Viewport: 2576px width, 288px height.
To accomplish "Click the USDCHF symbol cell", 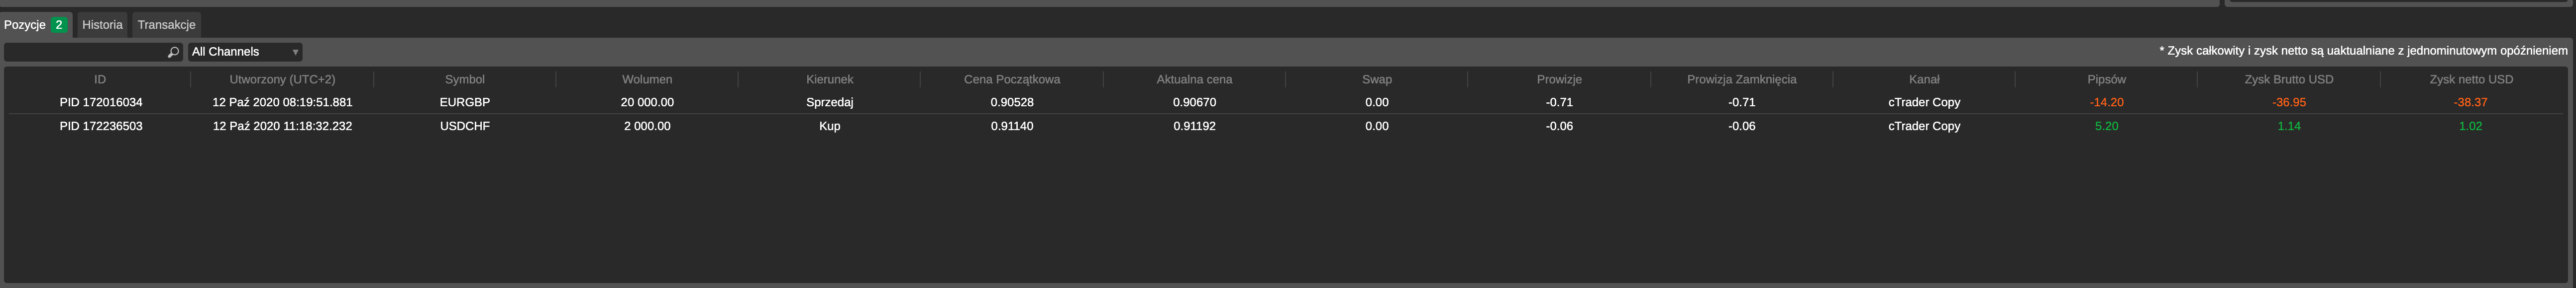I will (465, 126).
